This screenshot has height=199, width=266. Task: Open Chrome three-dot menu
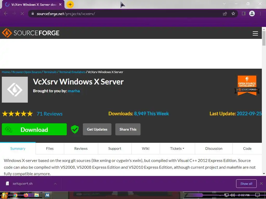(x=260, y=13)
